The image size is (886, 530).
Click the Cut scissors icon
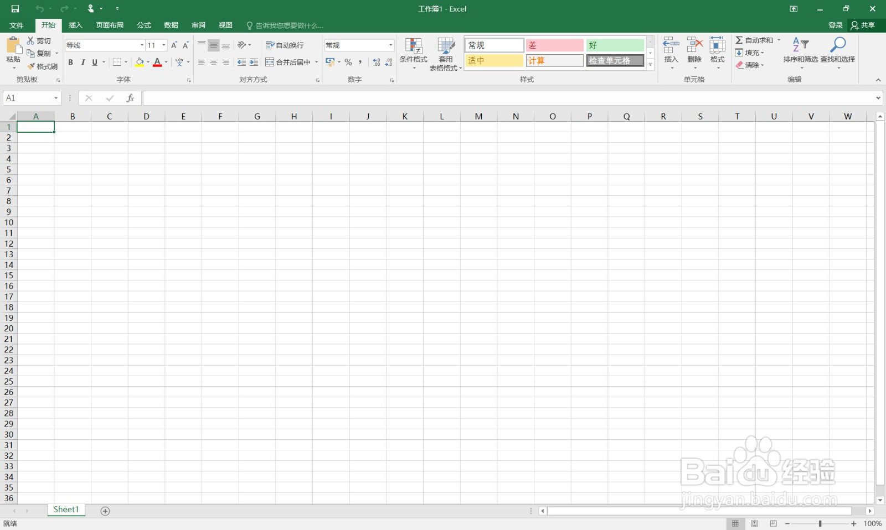tap(31, 41)
